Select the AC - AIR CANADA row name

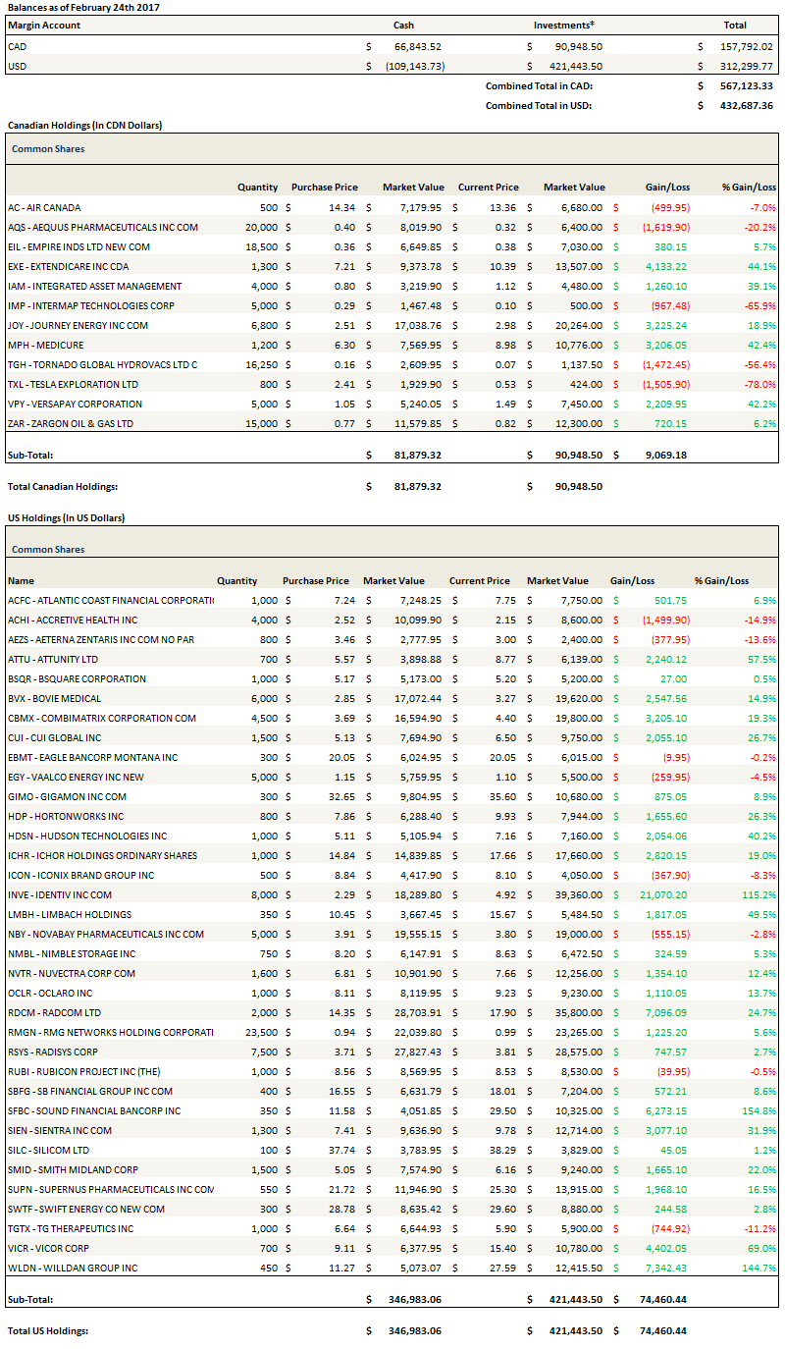tap(44, 207)
